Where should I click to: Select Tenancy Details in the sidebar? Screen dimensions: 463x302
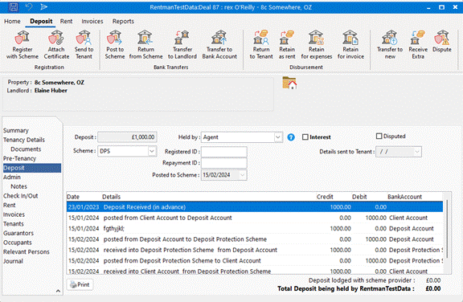(24, 140)
